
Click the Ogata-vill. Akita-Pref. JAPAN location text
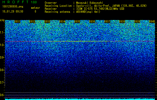(x=98, y=6)
